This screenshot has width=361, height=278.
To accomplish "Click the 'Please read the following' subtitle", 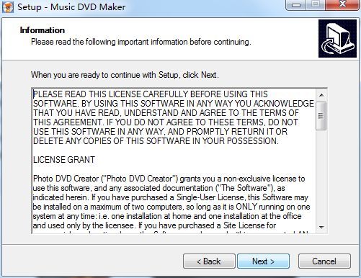I will [x=141, y=42].
